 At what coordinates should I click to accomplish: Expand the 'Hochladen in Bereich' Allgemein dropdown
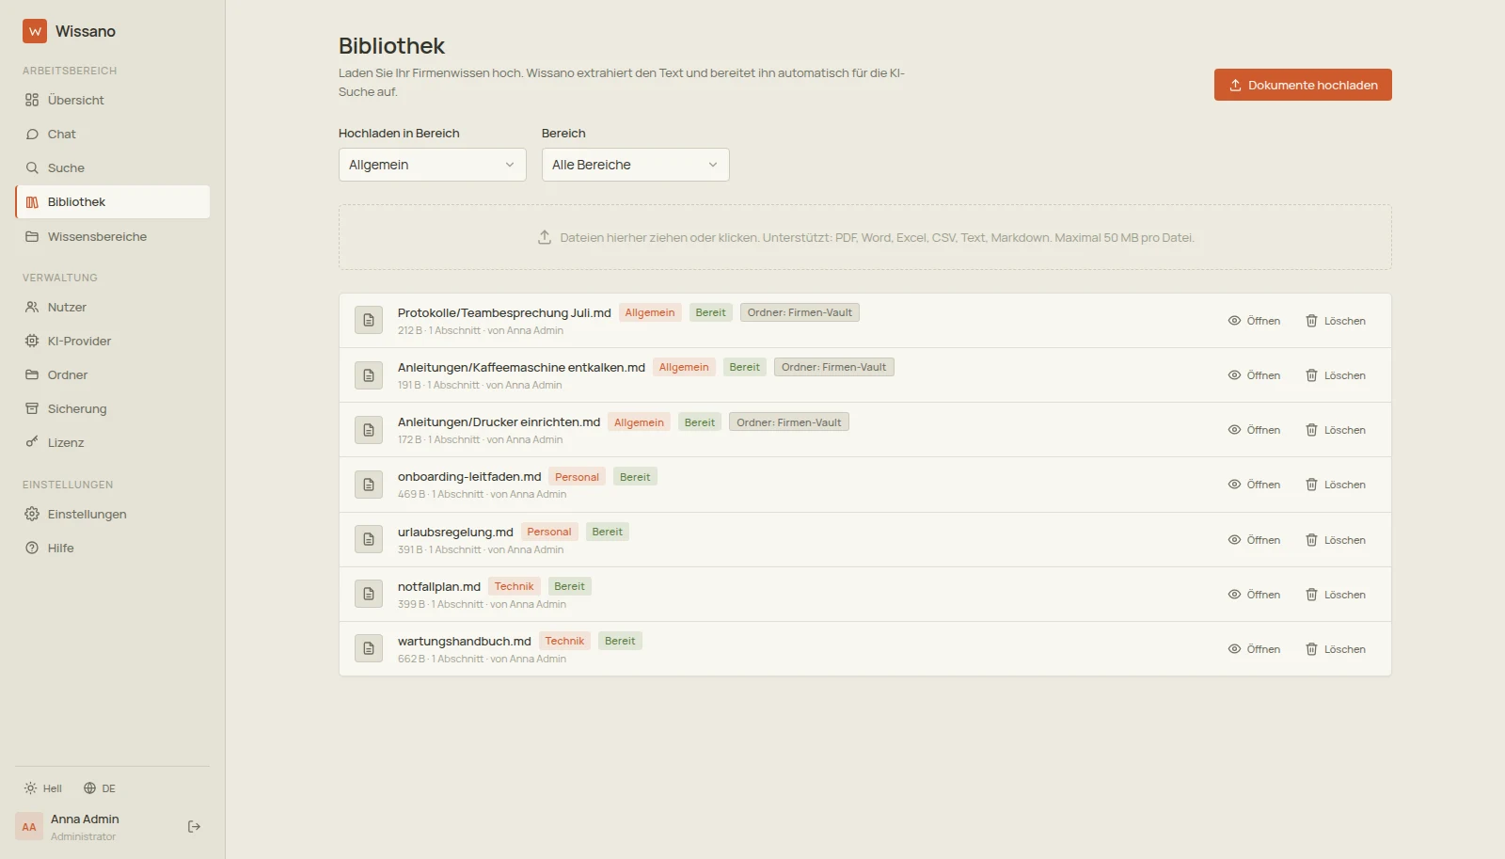point(432,165)
